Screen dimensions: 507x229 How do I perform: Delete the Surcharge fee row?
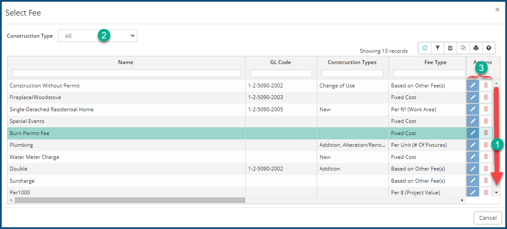(486, 181)
